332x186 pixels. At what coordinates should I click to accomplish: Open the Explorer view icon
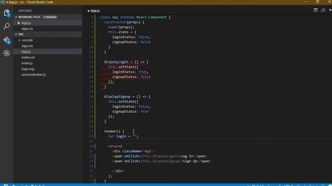tap(7, 13)
